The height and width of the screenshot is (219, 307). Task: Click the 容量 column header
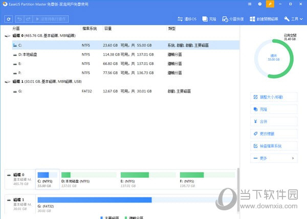107,29
